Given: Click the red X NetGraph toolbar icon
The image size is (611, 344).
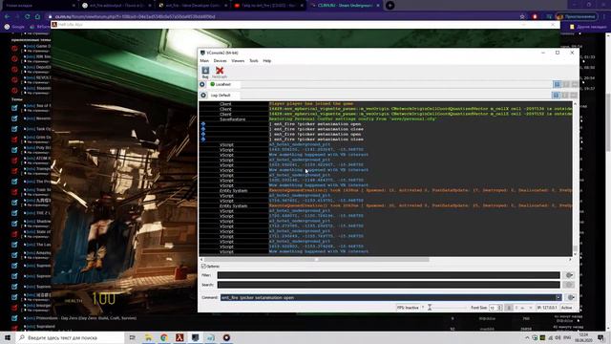Looking at the screenshot, I should click(220, 72).
